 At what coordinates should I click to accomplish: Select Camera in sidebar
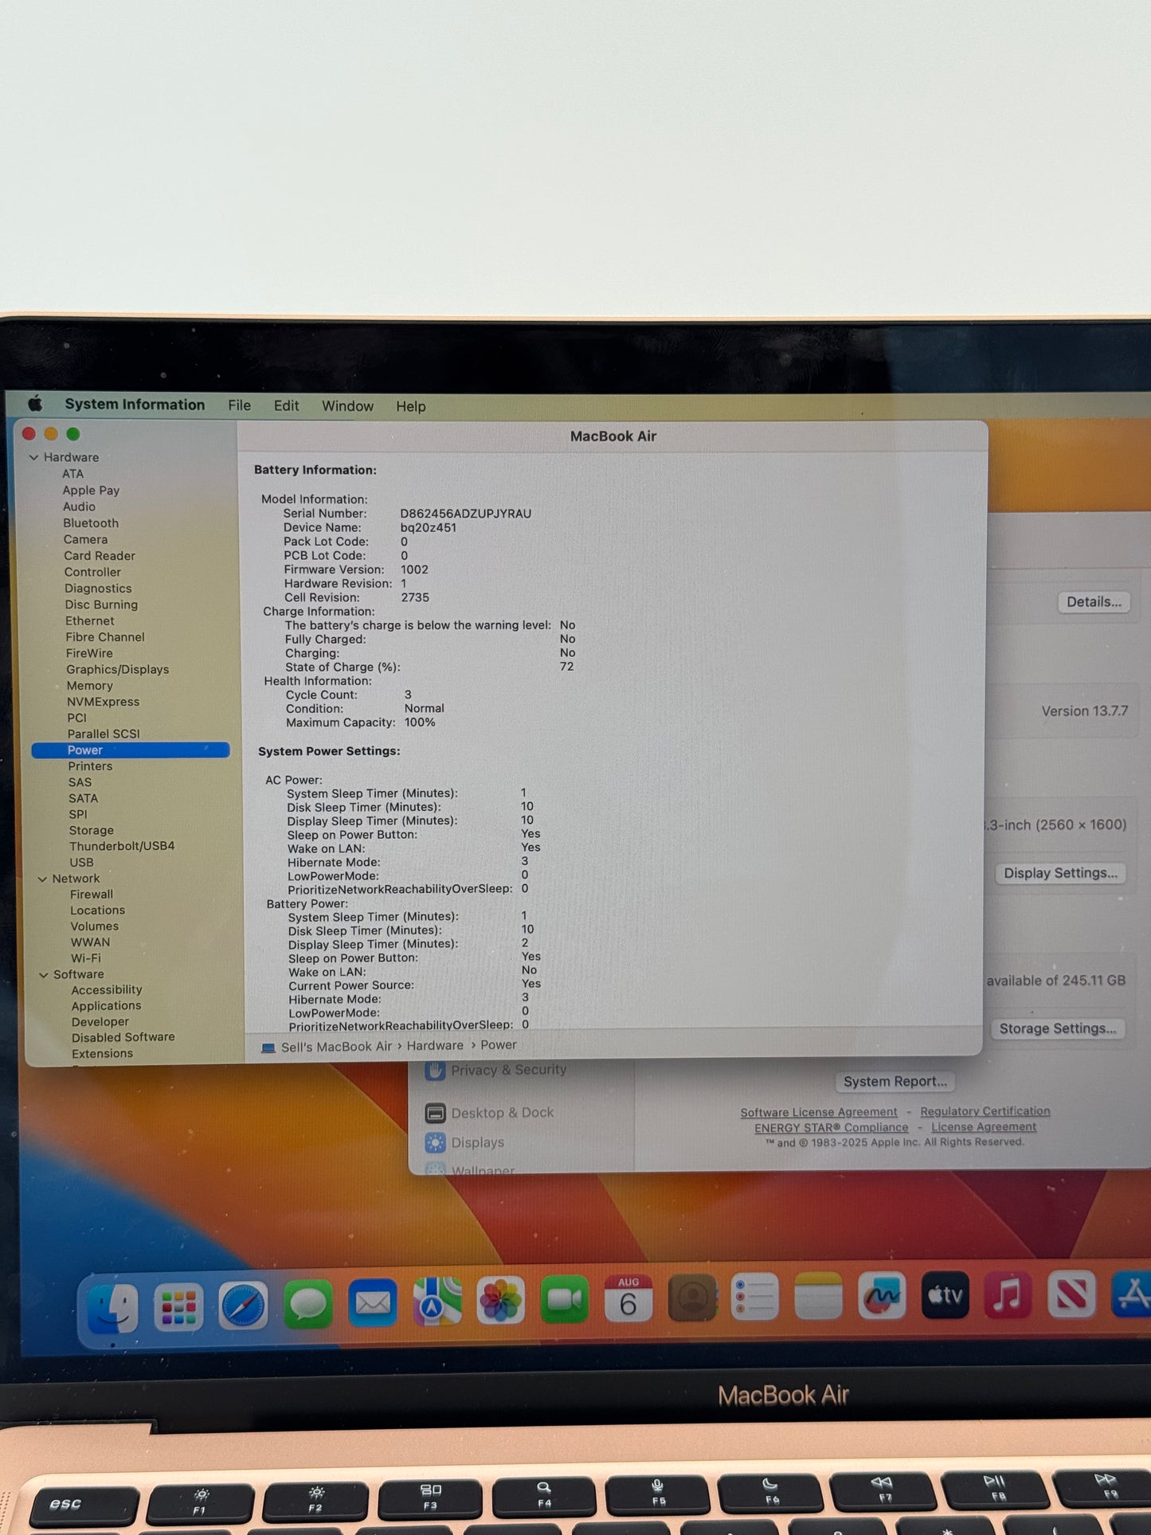[x=85, y=539]
